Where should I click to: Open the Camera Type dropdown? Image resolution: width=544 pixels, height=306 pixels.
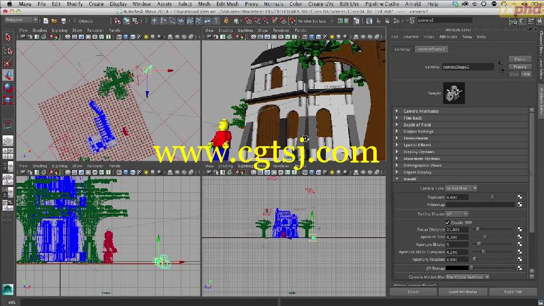click(x=461, y=188)
